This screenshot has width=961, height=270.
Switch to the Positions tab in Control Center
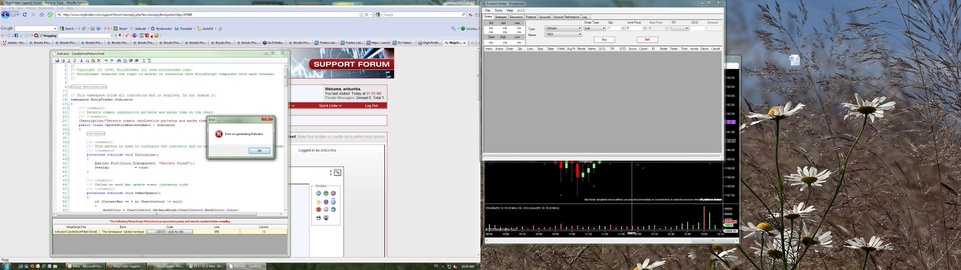tap(531, 17)
